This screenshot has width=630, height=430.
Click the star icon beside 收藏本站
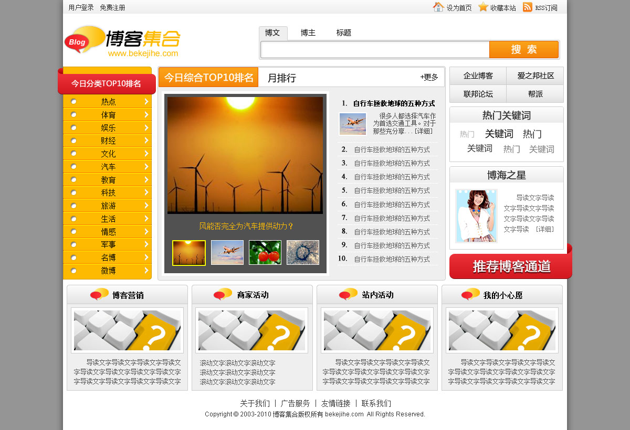pos(483,7)
